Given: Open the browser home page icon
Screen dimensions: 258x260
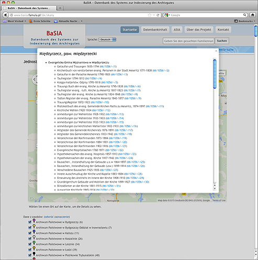Looking at the screenshot, I should pyautogui.click(x=253, y=15).
